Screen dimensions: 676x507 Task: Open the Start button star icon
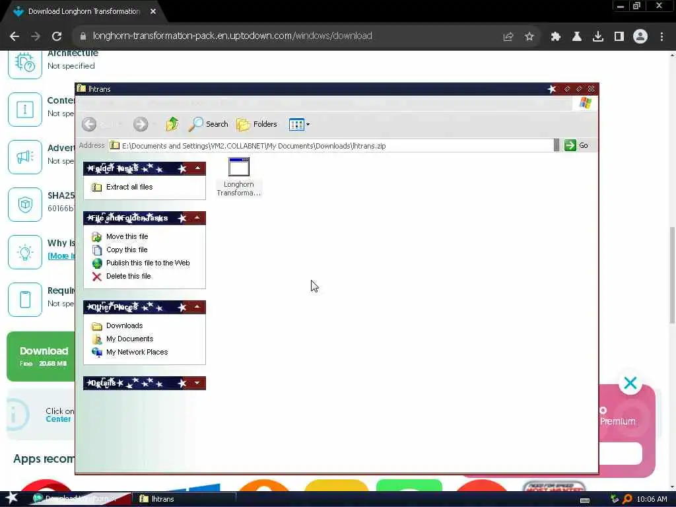(x=12, y=498)
